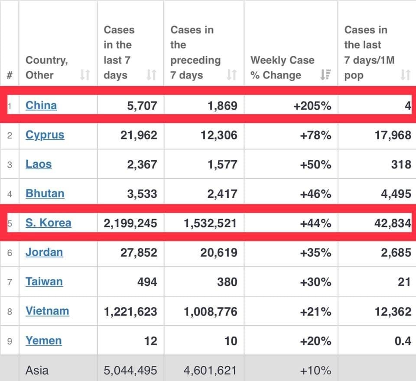Click sort arrows for Cases per 1M pop
Viewport: 416px width, 381px height.
tap(405, 75)
